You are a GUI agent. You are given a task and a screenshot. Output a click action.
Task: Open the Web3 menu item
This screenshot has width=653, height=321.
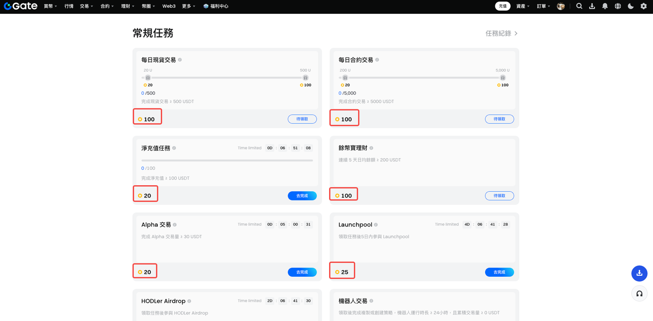point(169,6)
